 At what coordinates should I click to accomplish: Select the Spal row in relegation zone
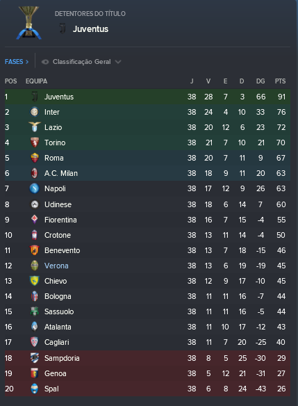(x=147, y=389)
